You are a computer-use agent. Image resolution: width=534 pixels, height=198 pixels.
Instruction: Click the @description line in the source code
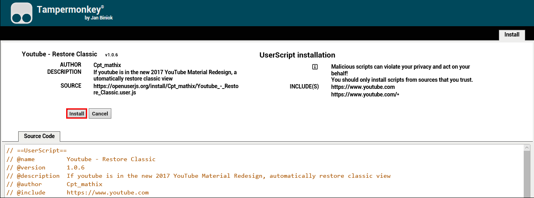[x=199, y=176]
